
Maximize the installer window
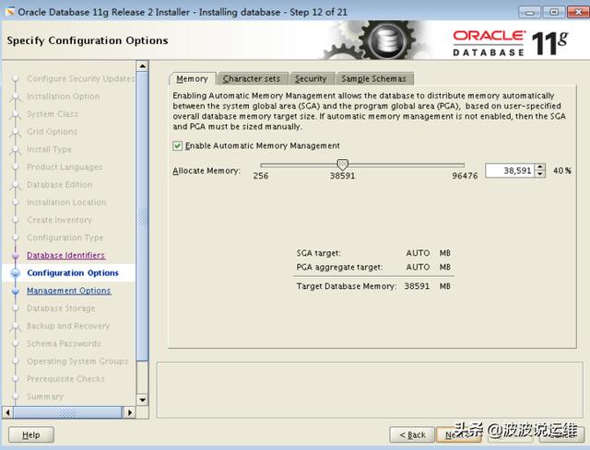coord(554,12)
